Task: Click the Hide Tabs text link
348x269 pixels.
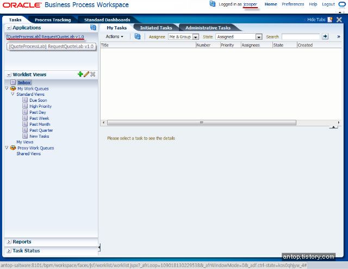Action: click(x=316, y=20)
